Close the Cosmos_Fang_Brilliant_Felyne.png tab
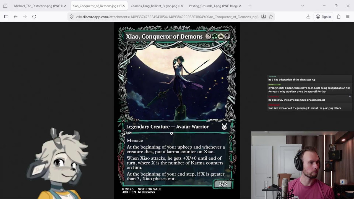Screen dimensions: 354x199 click(x=182, y=6)
